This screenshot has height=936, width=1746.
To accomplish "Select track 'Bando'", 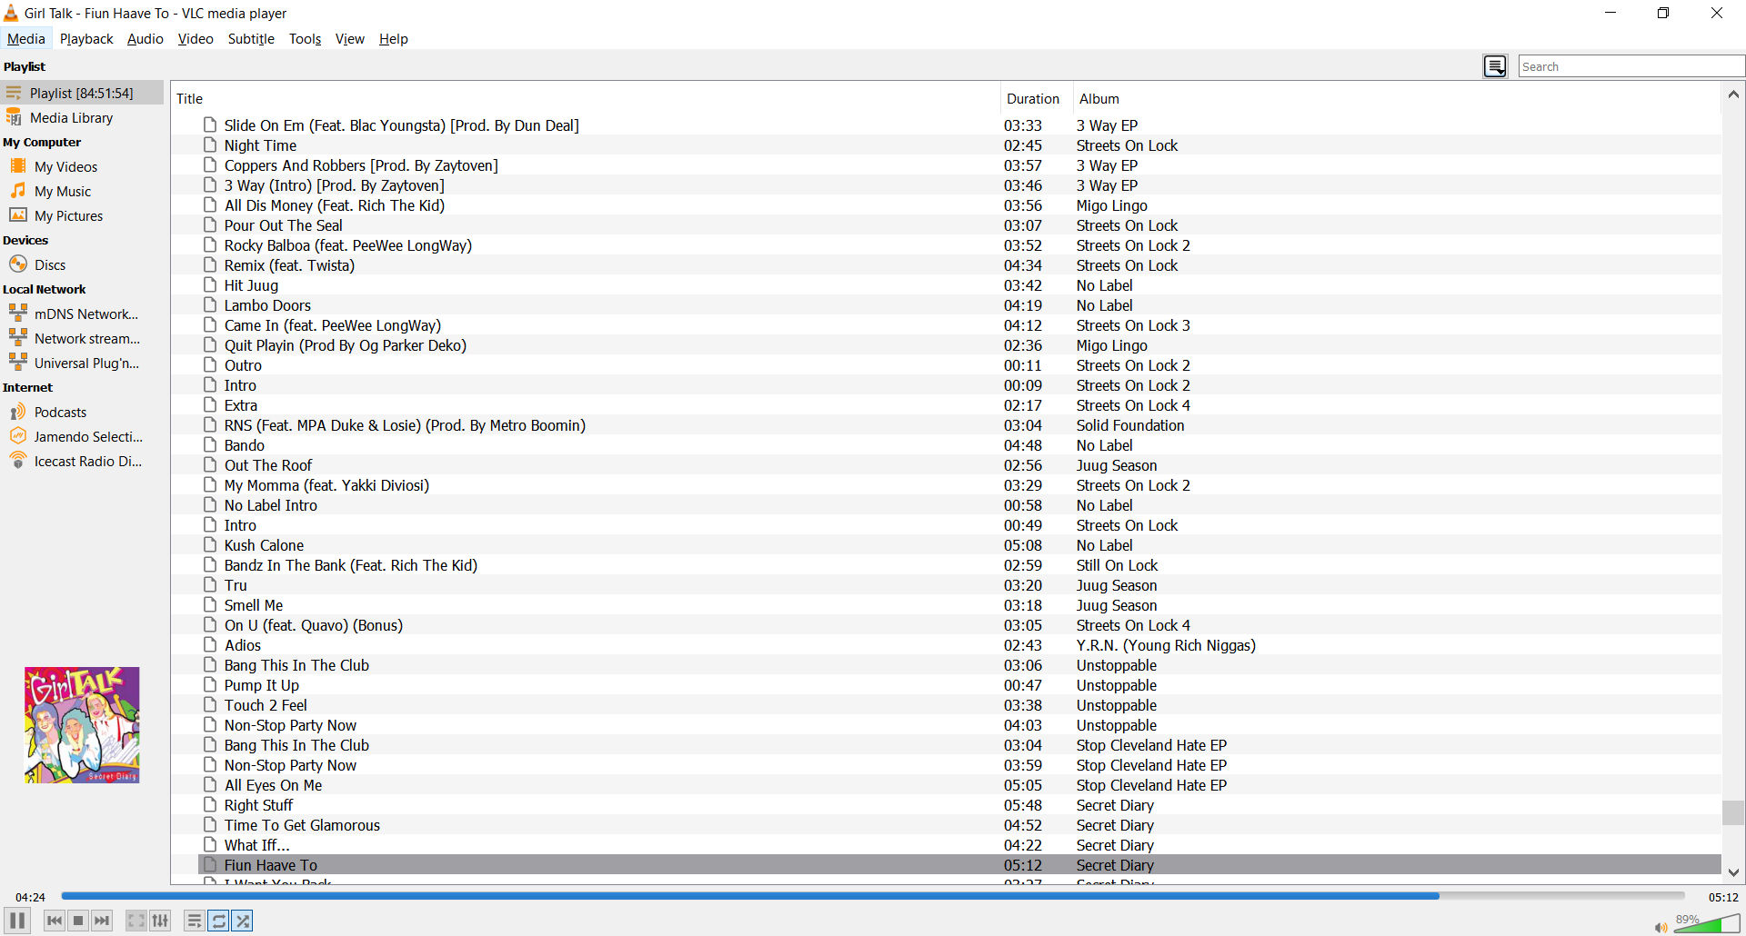I will click(959, 445).
